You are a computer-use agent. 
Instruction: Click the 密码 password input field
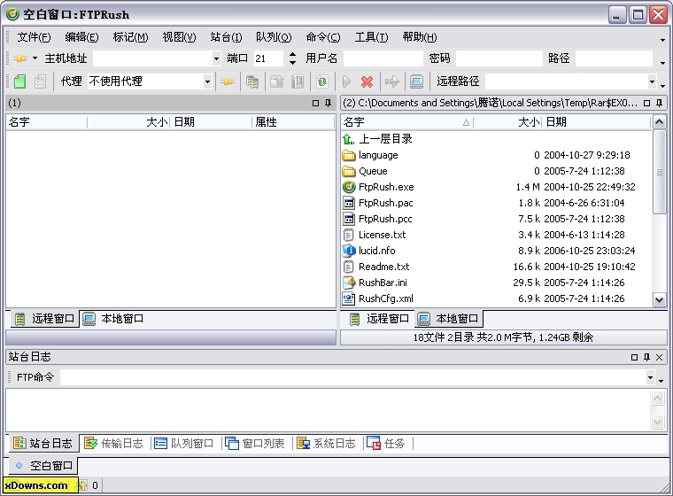[499, 58]
